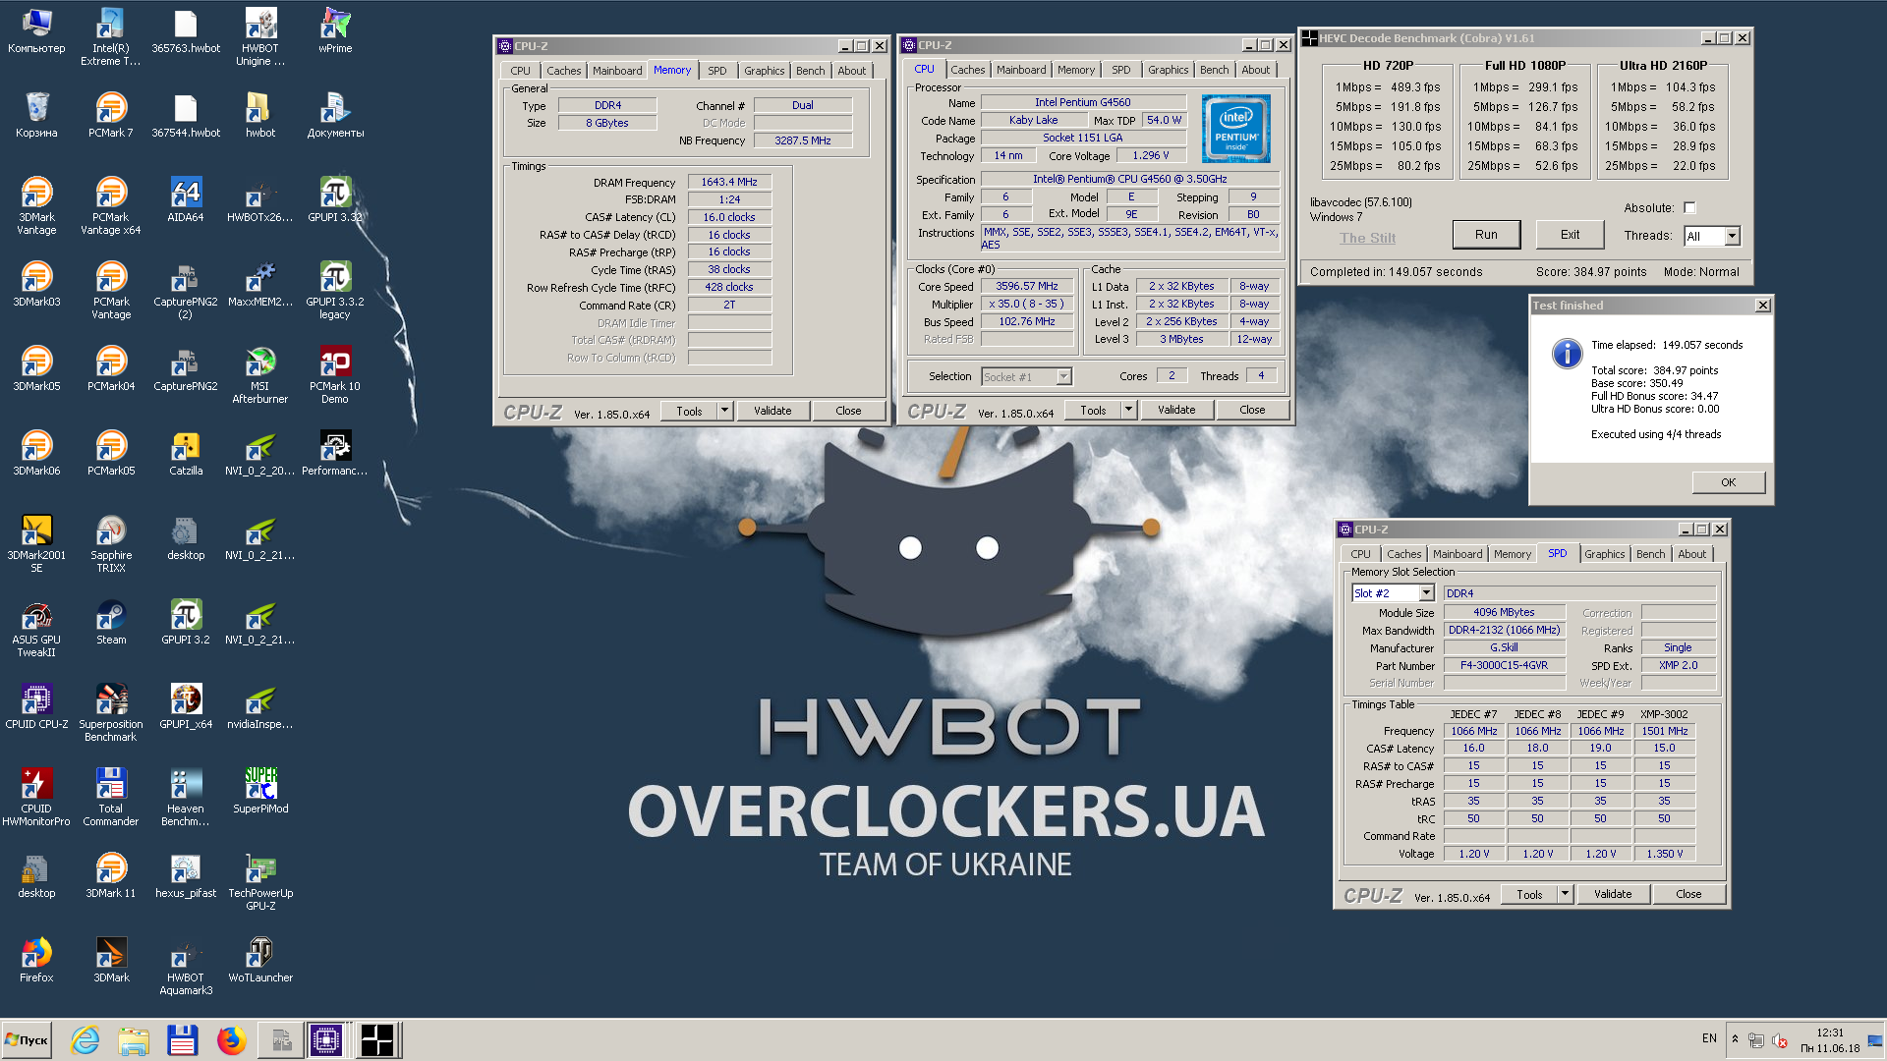Open Windows Explorer folder in taskbar
This screenshot has width=1887, height=1061.
click(x=134, y=1039)
